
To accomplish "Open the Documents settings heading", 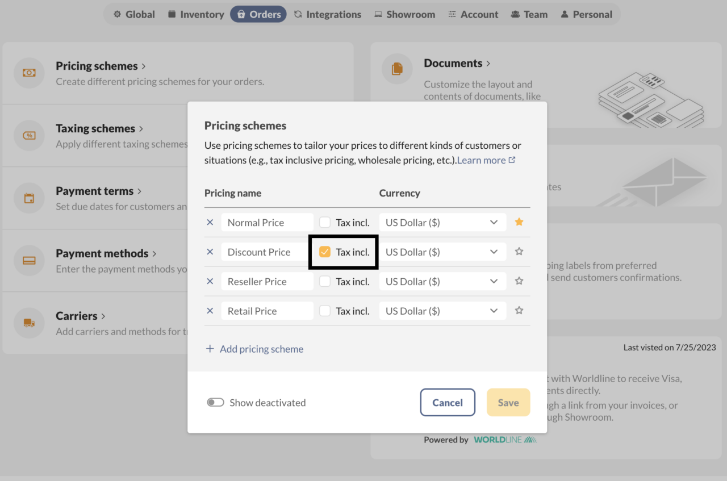I will [x=457, y=63].
